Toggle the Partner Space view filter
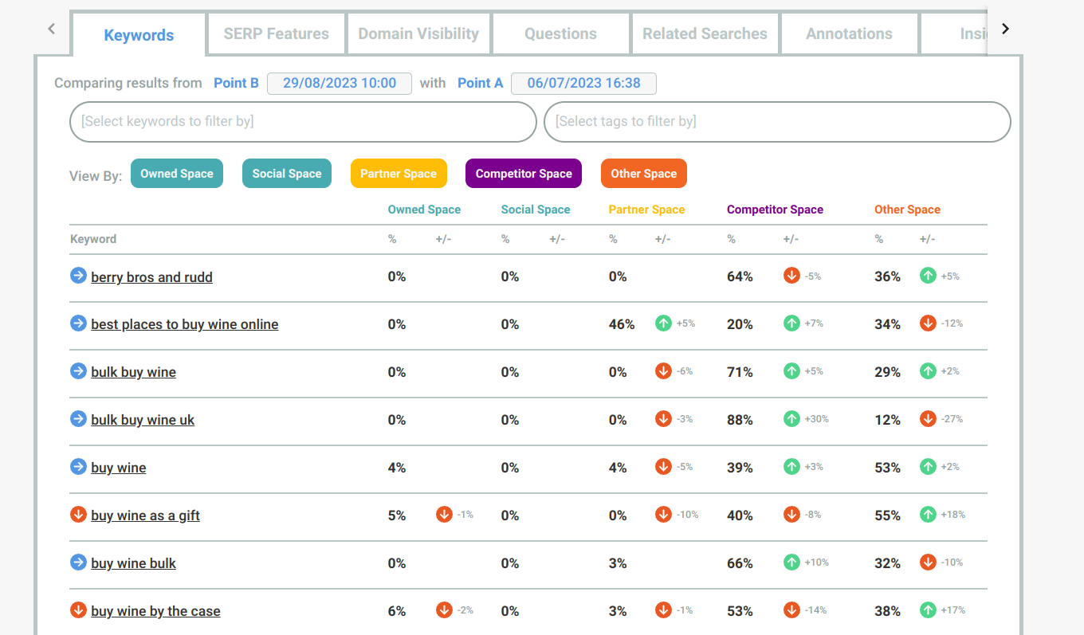 (x=399, y=174)
